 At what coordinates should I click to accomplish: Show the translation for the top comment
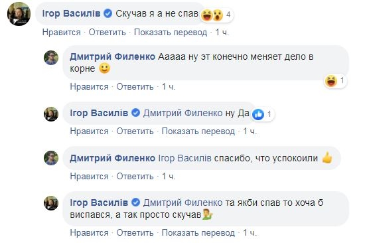171,33
